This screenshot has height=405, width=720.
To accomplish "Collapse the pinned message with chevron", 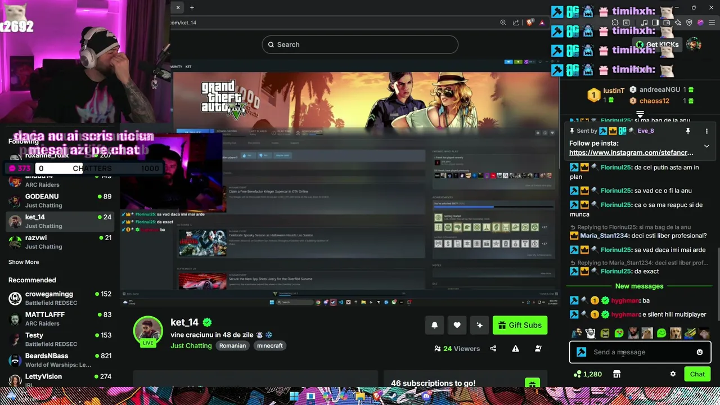I will 706,146.
